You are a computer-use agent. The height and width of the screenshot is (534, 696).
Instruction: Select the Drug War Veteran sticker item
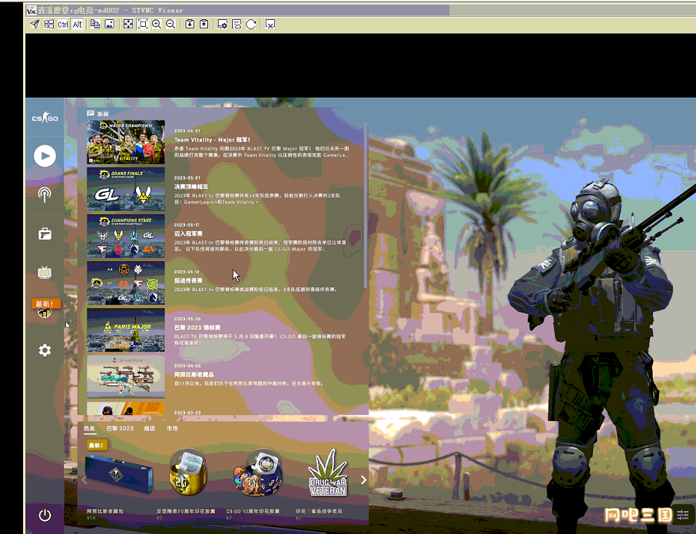point(328,473)
